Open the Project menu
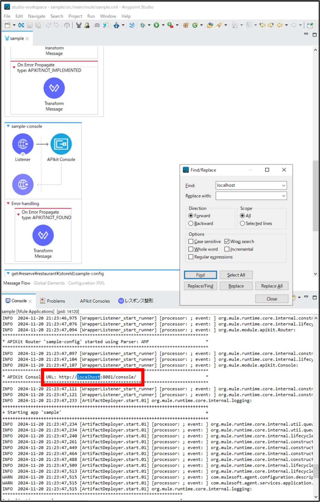The width and height of the screenshot is (320, 502). pyautogui.click(x=75, y=16)
